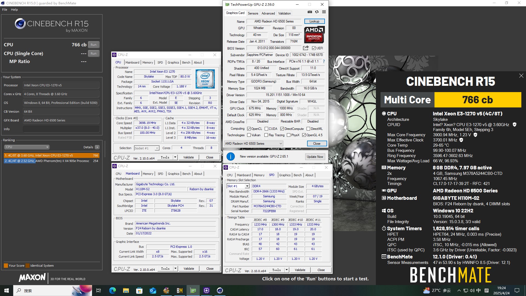Click the GPU-Z info icon beside the update notice
Screen dimensions: 526x296
231,156
